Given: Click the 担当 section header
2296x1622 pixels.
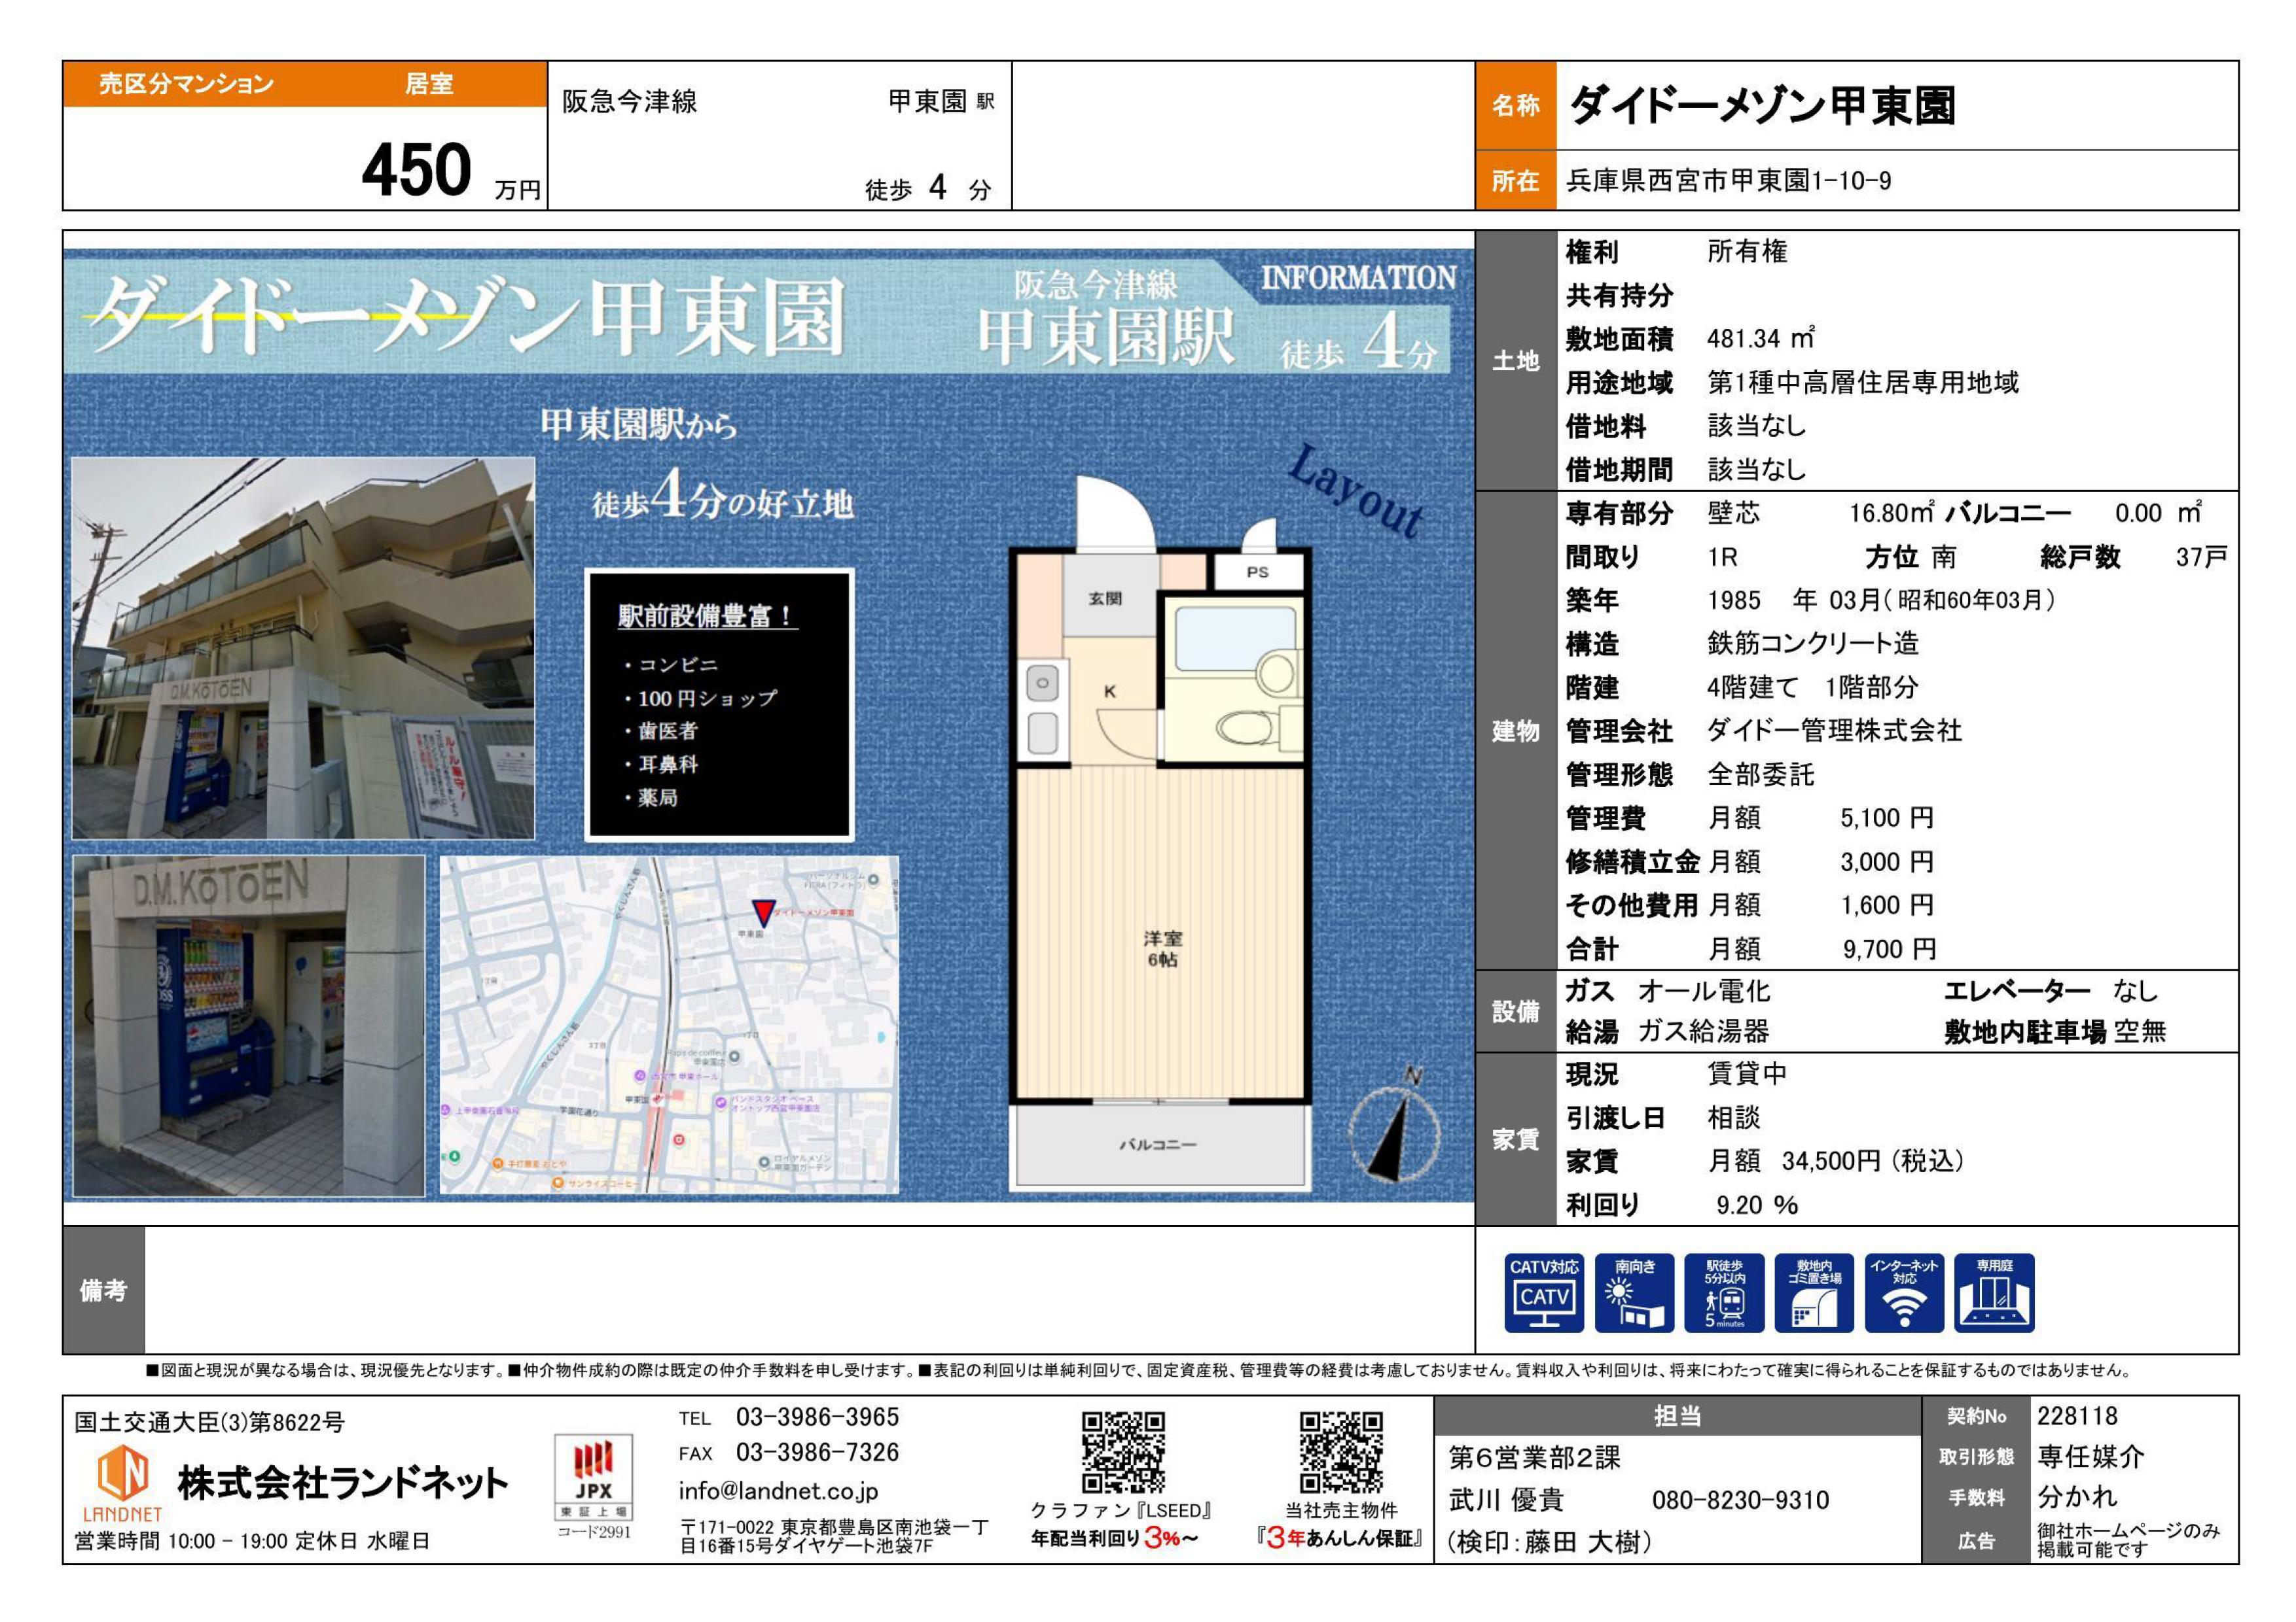Looking at the screenshot, I should 1677,1416.
